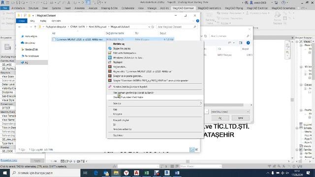The height and width of the screenshot is (177, 315).
Task: Open Microsoft Edge from the taskbar
Action: (x=96, y=173)
